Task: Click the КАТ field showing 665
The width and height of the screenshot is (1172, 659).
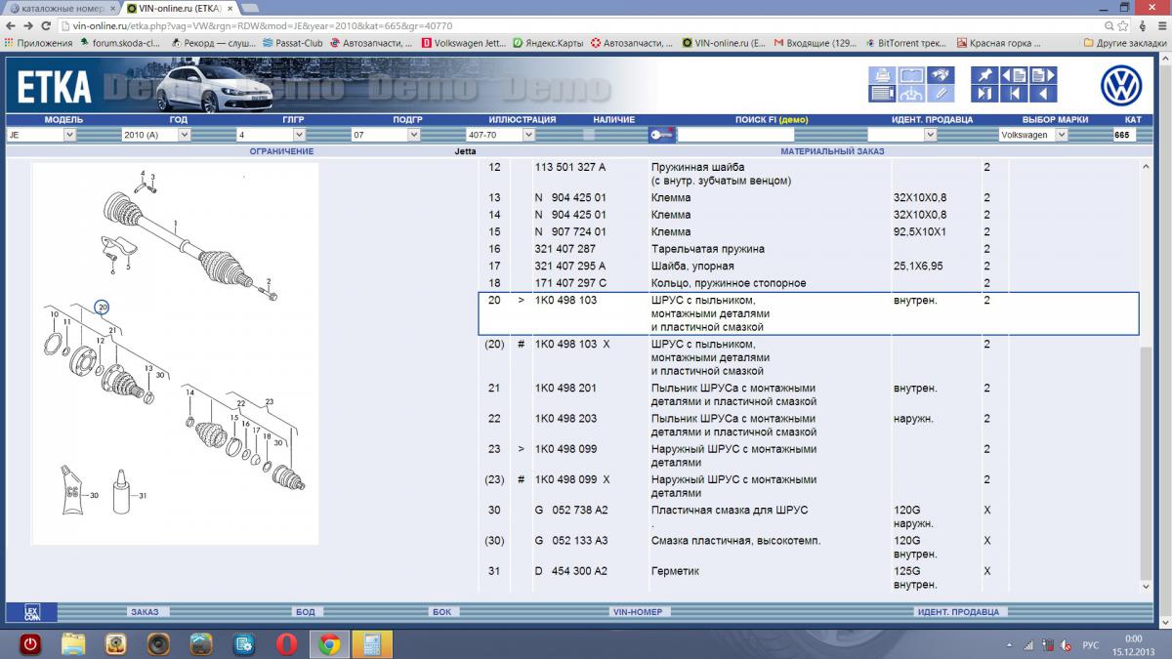Action: [x=1124, y=135]
